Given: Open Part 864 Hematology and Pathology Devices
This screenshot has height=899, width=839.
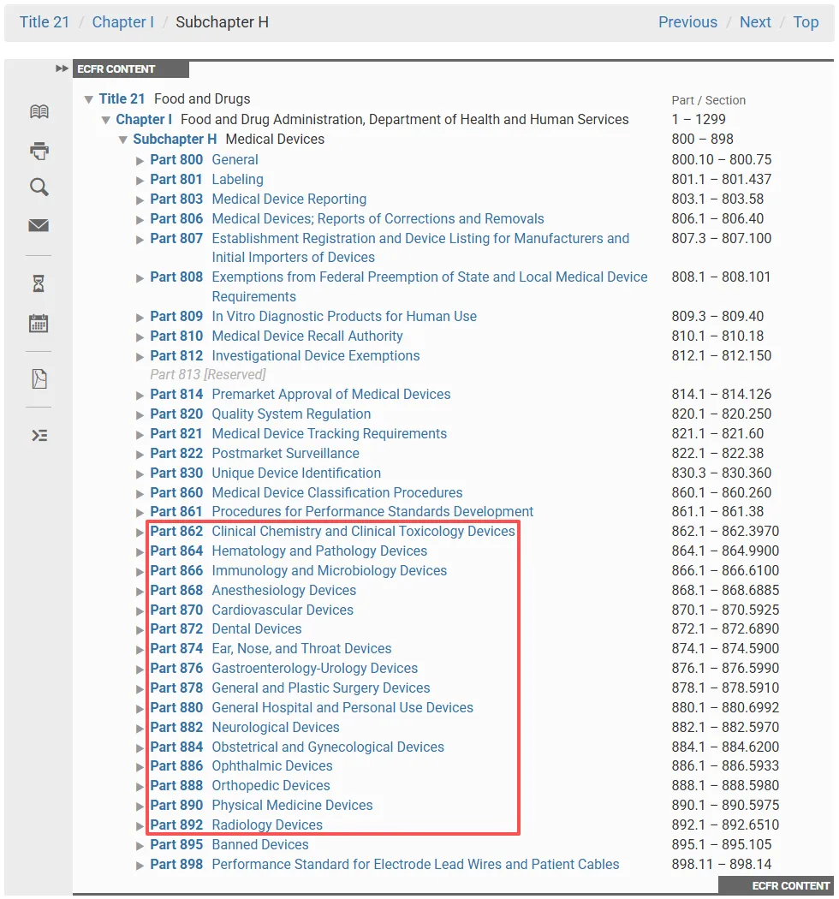Looking at the screenshot, I should [289, 551].
